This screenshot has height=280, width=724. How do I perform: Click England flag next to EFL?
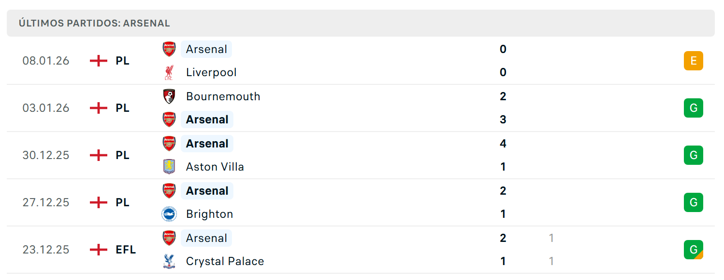click(x=99, y=250)
